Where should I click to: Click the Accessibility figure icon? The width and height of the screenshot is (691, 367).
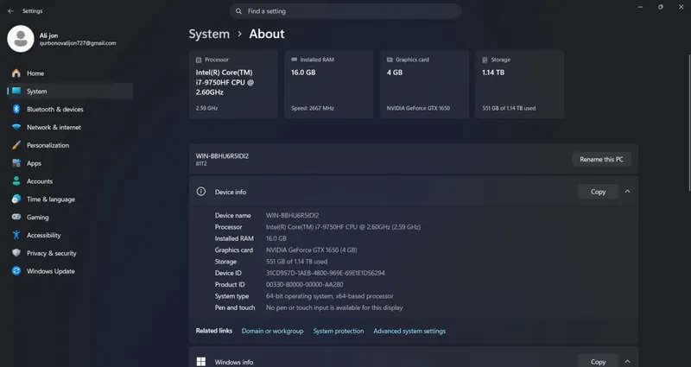point(16,235)
